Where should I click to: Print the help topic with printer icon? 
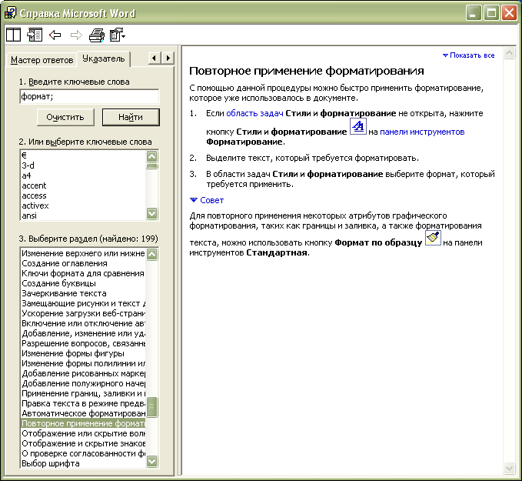[97, 35]
